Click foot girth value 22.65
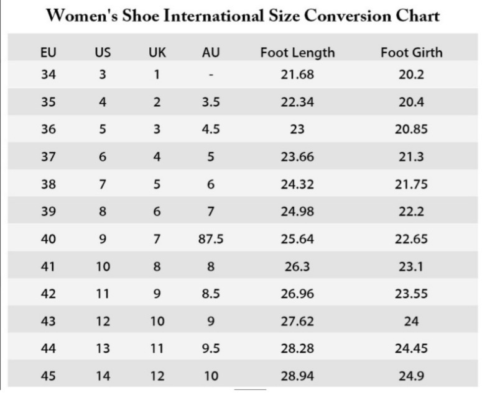The image size is (482, 393). coord(411,239)
